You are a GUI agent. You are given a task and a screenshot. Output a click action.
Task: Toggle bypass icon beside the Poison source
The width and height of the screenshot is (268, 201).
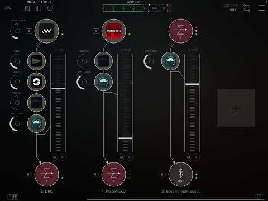(96, 31)
